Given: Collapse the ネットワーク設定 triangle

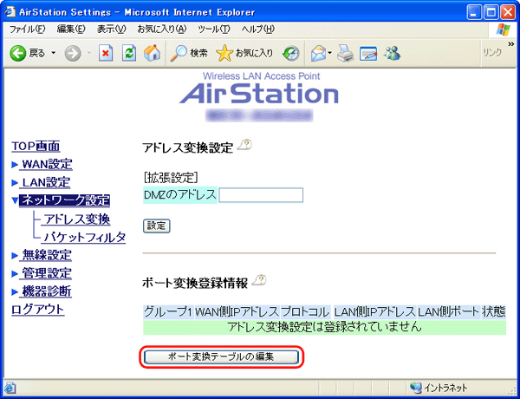Looking at the screenshot, I should (x=15, y=200).
